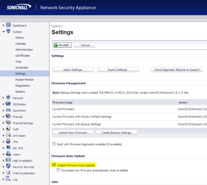Click the 3G/Modem icon
The width and height of the screenshot is (207, 185).
(8, 104)
